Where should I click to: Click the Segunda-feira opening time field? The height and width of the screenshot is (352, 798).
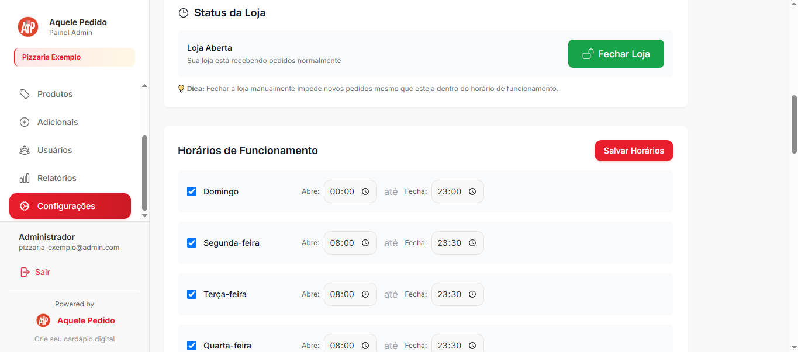click(x=343, y=243)
